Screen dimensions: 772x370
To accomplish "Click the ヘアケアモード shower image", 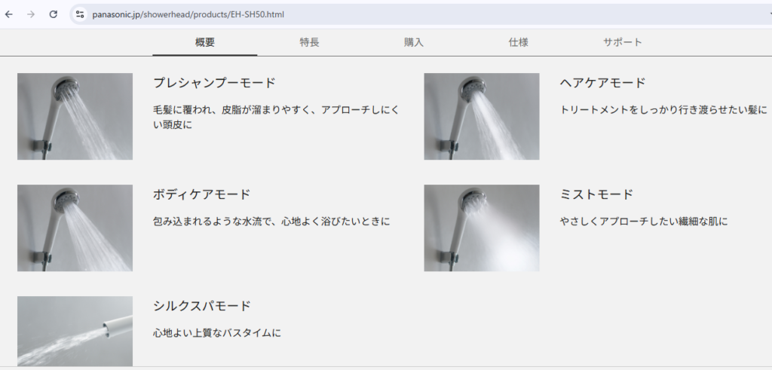I will click(481, 116).
